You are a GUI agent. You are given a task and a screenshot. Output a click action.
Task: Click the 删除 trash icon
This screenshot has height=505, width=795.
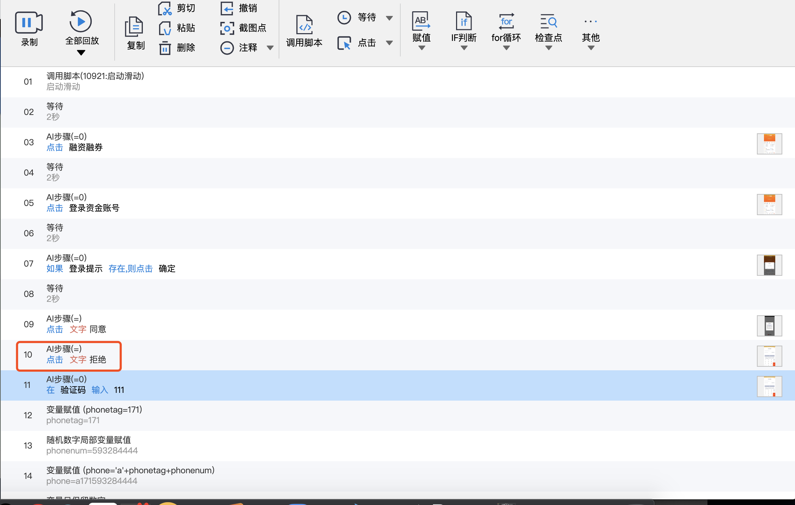[165, 48]
